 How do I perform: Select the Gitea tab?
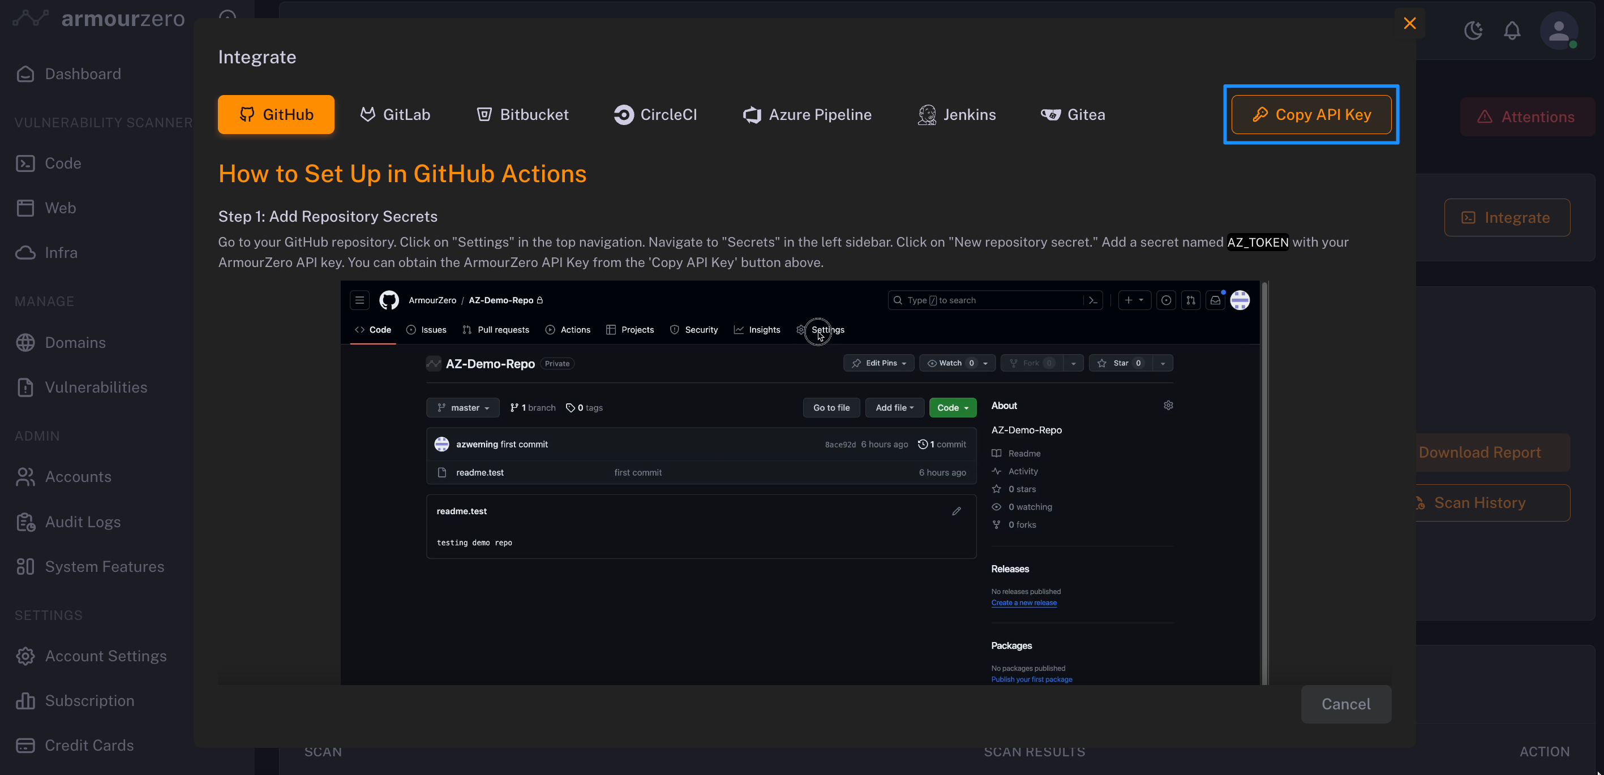(1073, 114)
